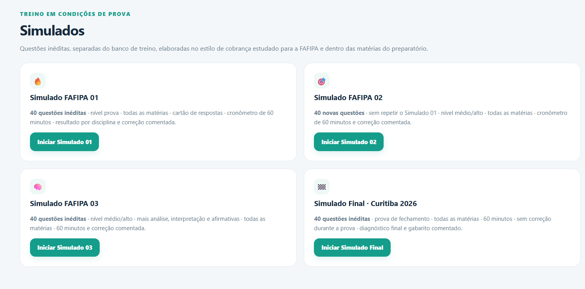This screenshot has height=289, width=585.
Task: Launch the Iniciar Simulado 02 button
Action: pyautogui.click(x=349, y=142)
